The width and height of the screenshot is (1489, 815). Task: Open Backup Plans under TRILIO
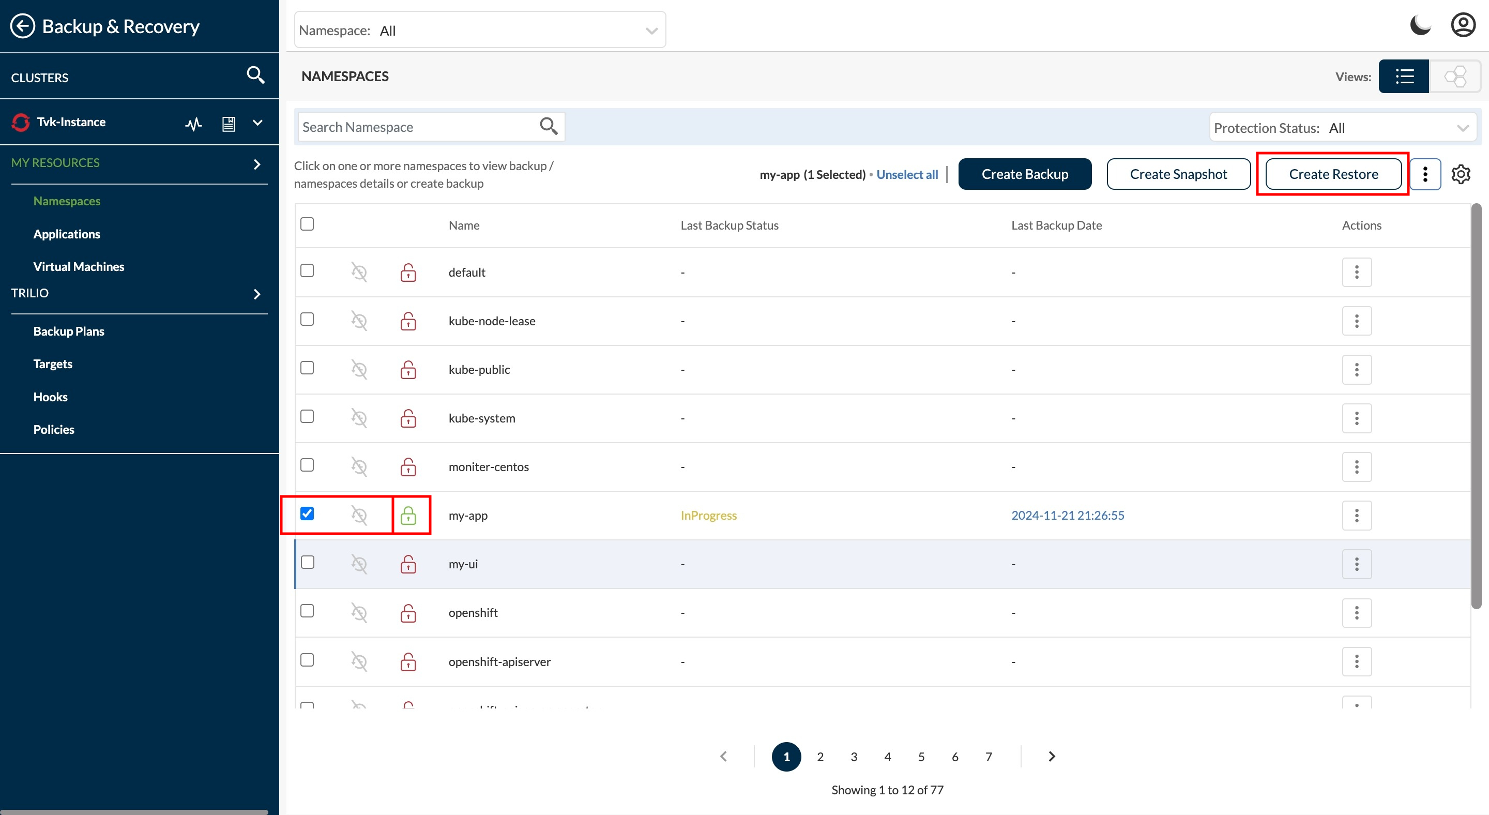click(x=68, y=330)
